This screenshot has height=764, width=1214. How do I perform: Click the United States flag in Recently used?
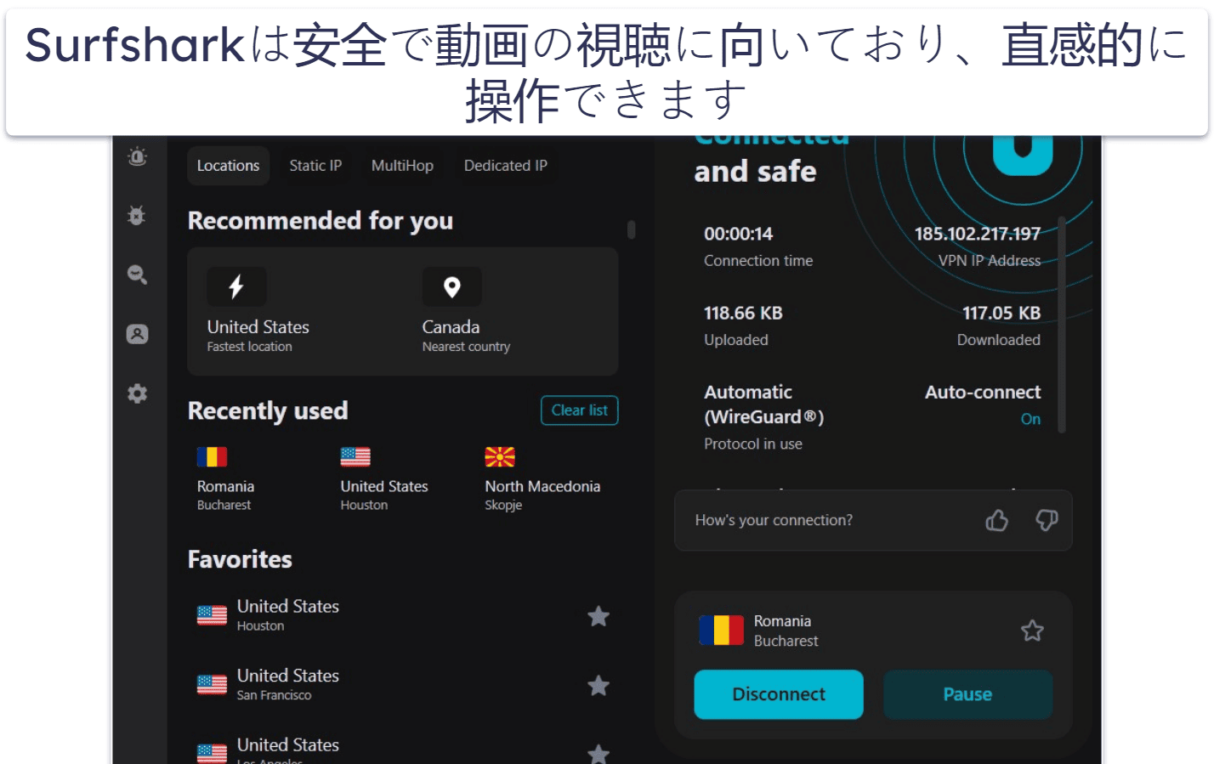tap(355, 457)
